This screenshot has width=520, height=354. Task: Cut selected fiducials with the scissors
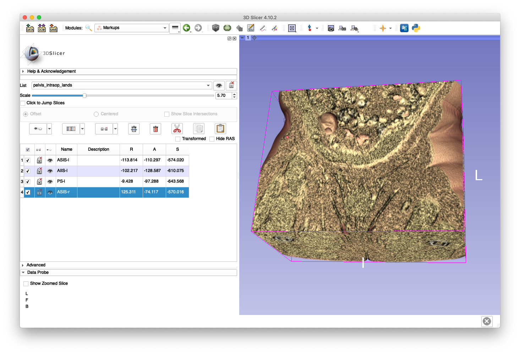coord(177,128)
